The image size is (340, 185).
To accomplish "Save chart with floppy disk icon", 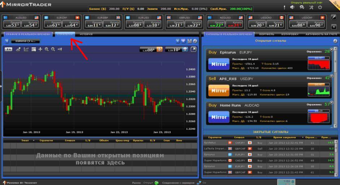I will pyautogui.click(x=189, y=41).
